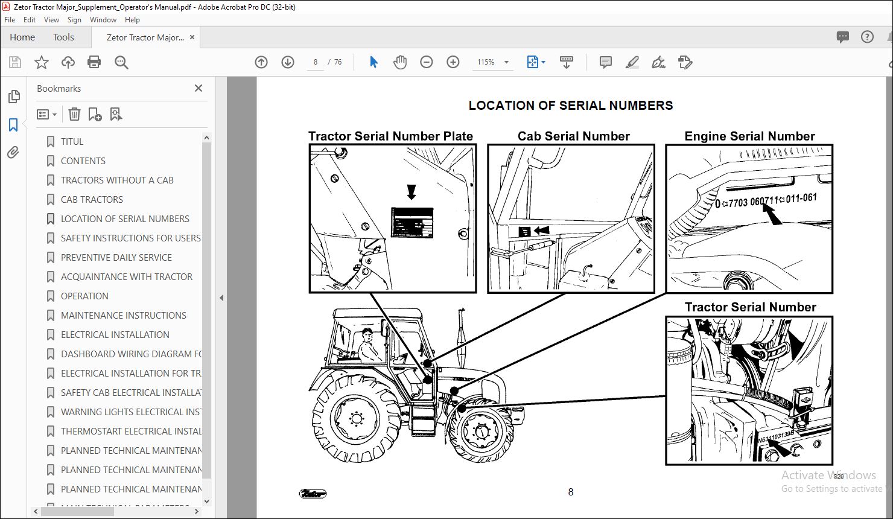The image size is (893, 519).
Task: Open CONTENTS bookmark
Action: (x=83, y=161)
